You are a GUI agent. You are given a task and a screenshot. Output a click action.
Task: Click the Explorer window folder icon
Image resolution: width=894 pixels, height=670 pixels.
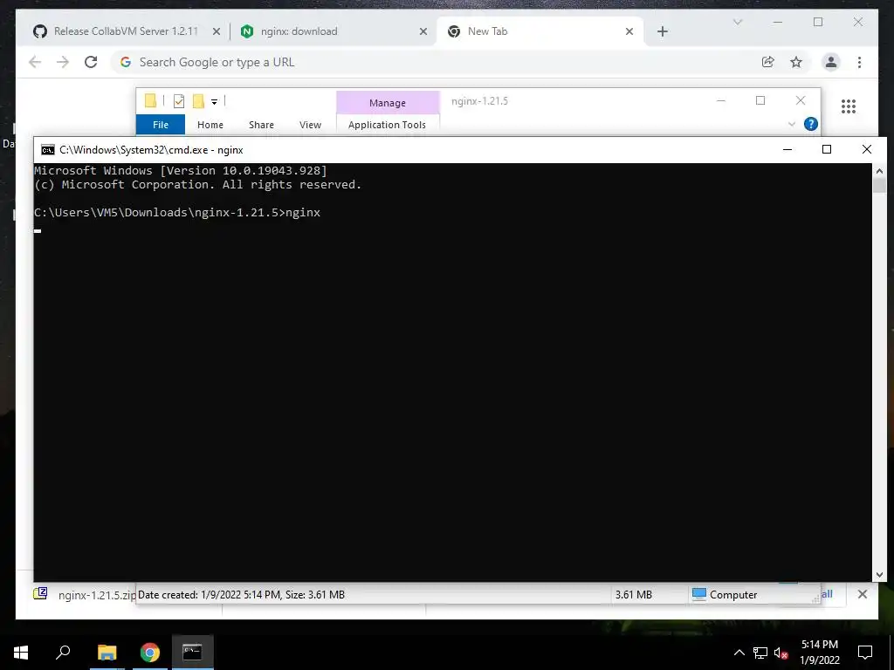(x=150, y=101)
